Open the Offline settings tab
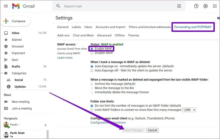The image size is (220, 139). click(x=119, y=35)
